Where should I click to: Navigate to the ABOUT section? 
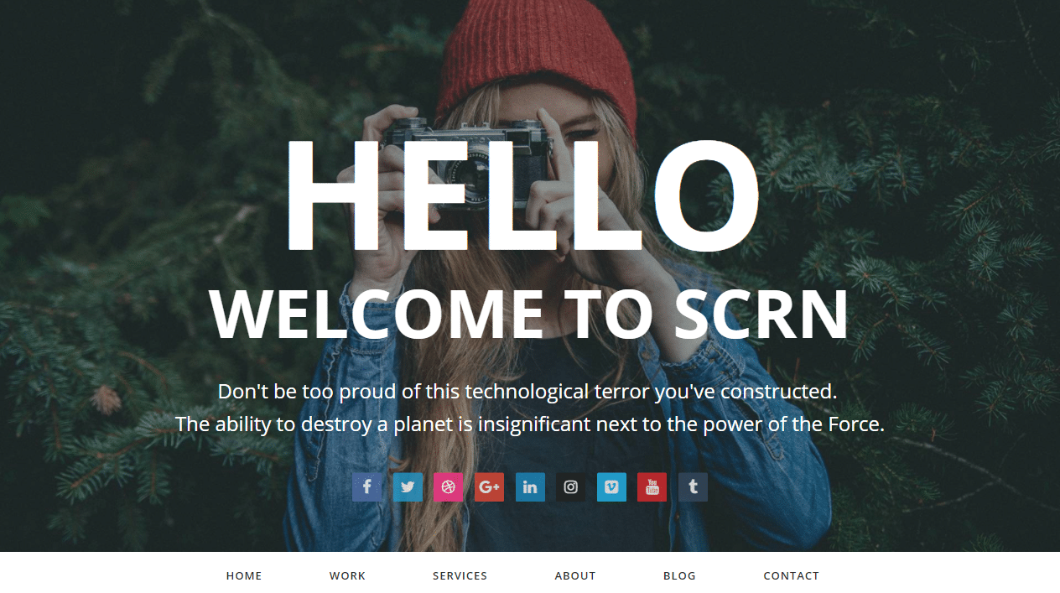(x=575, y=576)
